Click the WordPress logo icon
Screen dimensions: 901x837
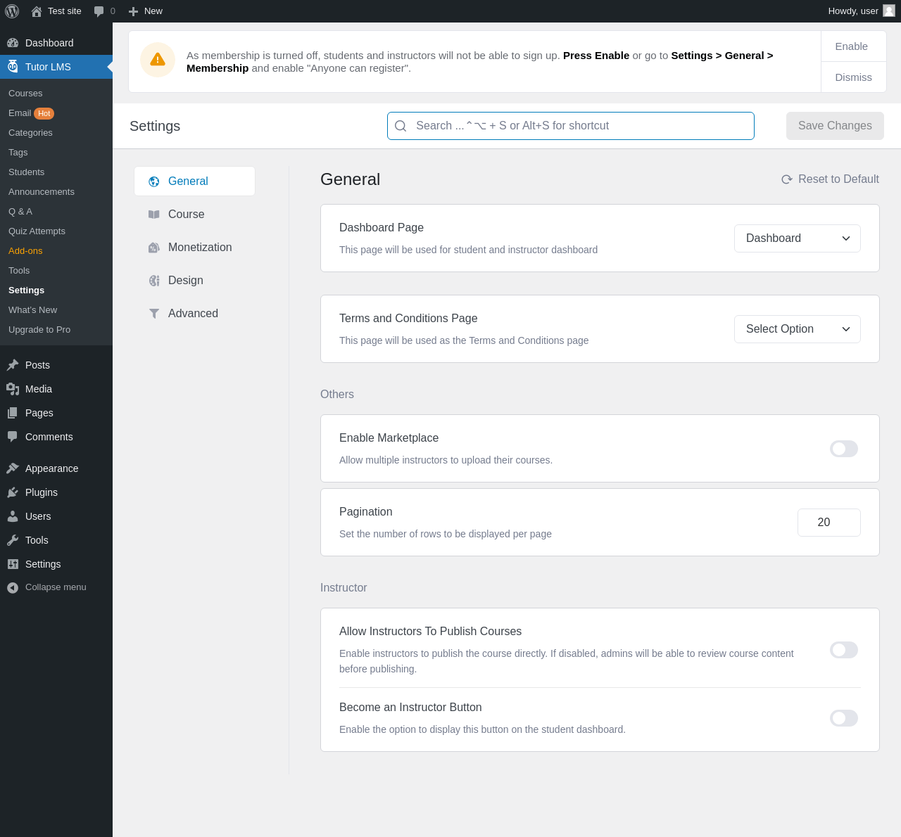(x=12, y=11)
